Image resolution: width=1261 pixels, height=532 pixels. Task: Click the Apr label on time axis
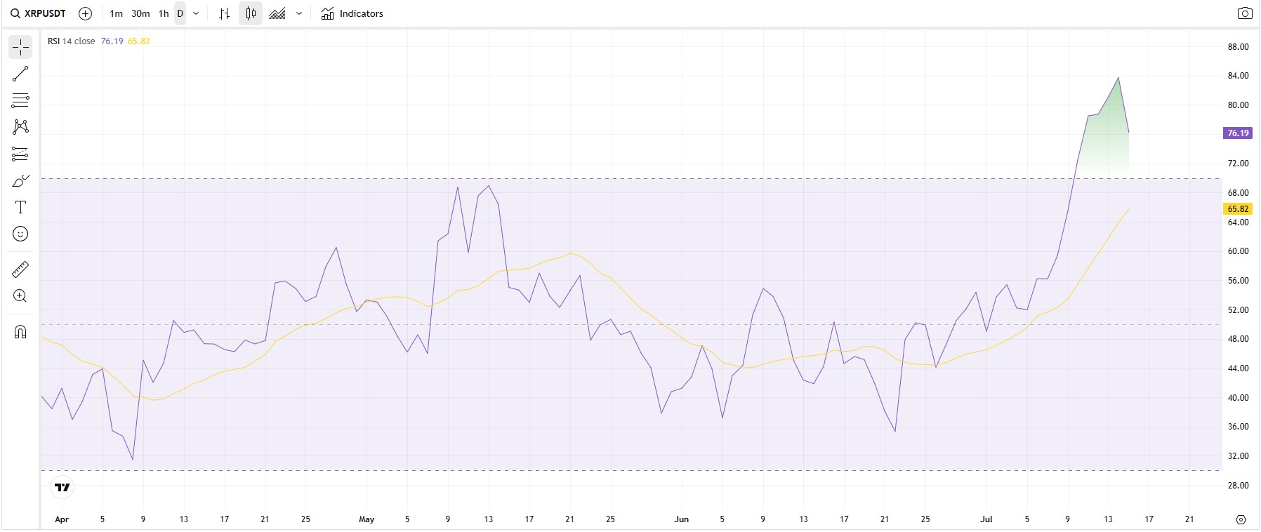[62, 519]
